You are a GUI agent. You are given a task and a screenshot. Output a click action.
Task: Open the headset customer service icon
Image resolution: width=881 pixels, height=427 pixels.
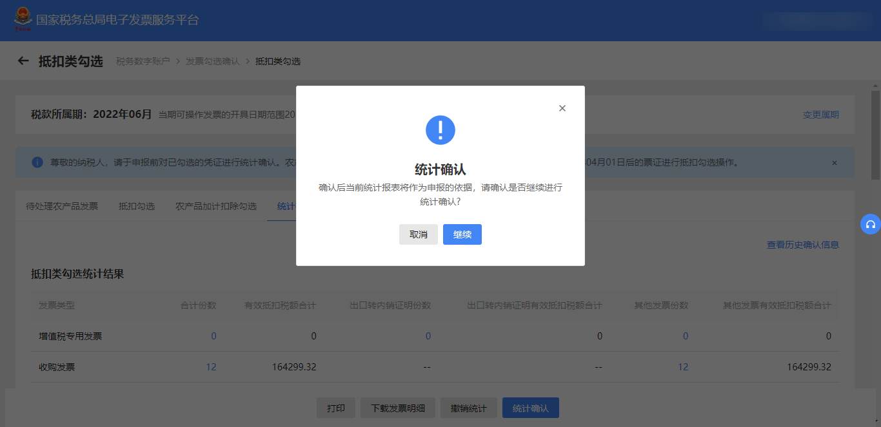870,224
